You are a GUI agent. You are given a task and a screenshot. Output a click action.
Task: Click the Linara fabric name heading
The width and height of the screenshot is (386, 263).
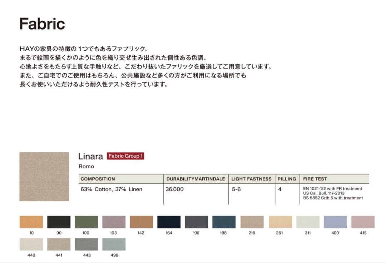90,156
